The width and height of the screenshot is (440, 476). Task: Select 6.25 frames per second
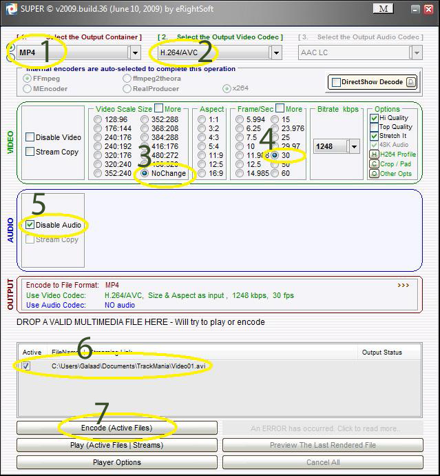click(240, 128)
